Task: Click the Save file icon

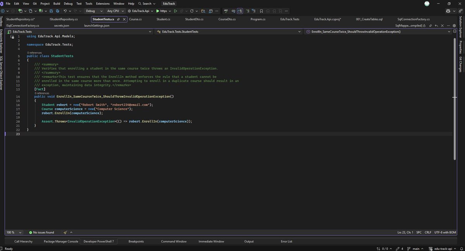Action: click(x=52, y=11)
